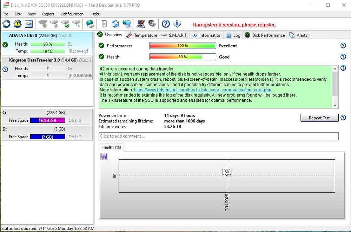351x232 pixels.
Task: Click the first grey disk test icon
Action: [42, 24]
